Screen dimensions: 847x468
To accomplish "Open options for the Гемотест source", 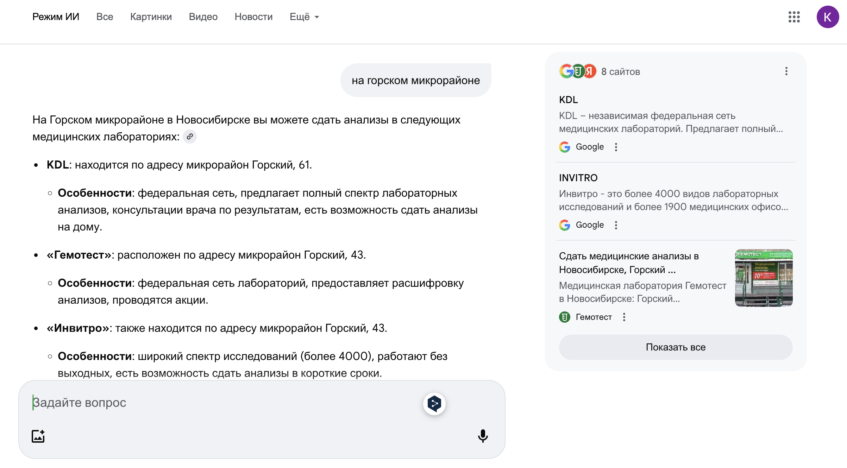I will coord(624,317).
